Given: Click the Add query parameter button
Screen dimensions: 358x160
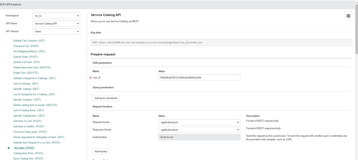Looking at the screenshot, I should tap(106, 98).
